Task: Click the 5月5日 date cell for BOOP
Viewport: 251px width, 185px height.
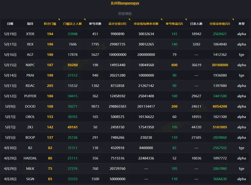Action: pyautogui.click(x=10, y=138)
